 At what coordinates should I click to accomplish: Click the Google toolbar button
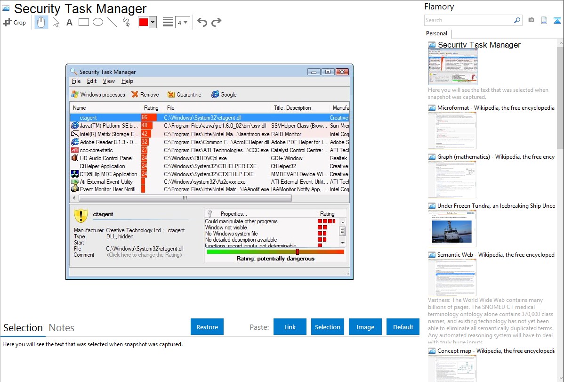tap(224, 94)
